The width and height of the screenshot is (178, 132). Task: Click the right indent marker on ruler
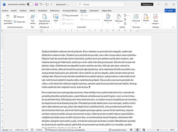tap(137, 31)
